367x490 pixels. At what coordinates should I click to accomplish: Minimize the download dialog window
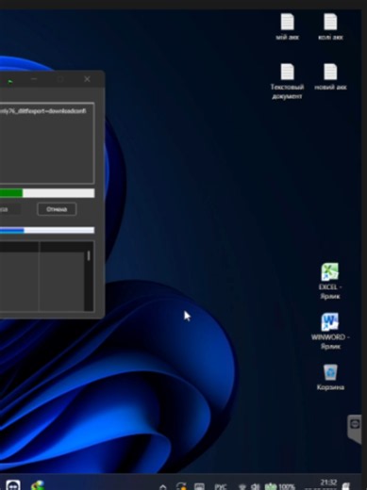click(x=34, y=79)
